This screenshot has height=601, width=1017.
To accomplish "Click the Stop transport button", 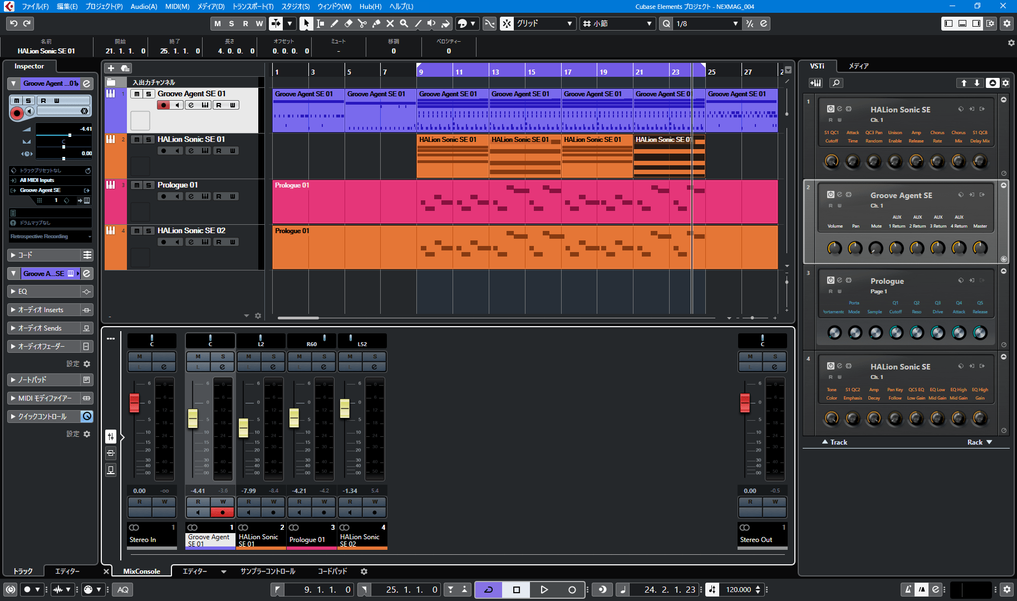I will pyautogui.click(x=517, y=590).
